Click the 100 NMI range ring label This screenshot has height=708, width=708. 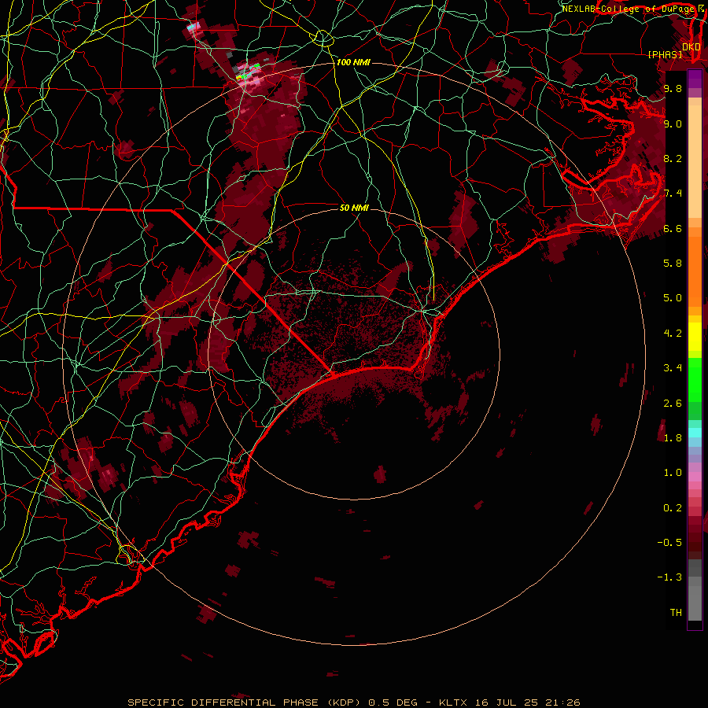pyautogui.click(x=353, y=62)
